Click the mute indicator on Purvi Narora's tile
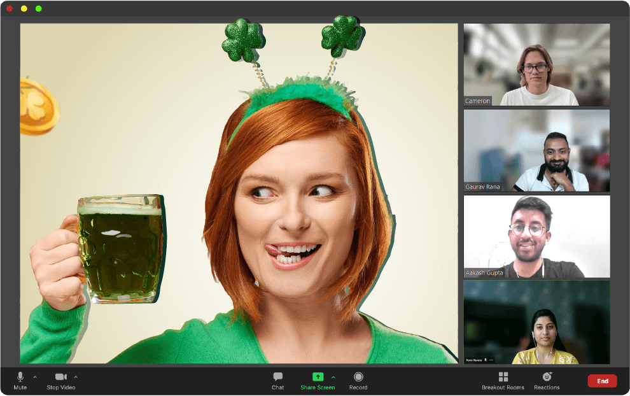Viewport: 630px width, 396px height. pyautogui.click(x=486, y=360)
